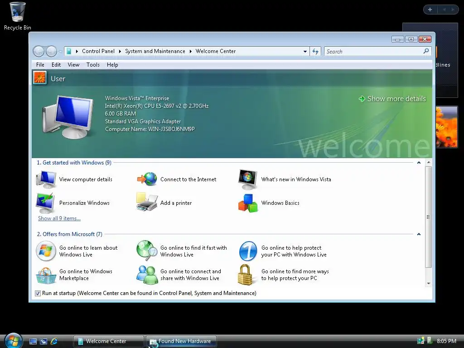Click the Windows Vista Enterprise text
This screenshot has height=348, width=464.
point(137,98)
